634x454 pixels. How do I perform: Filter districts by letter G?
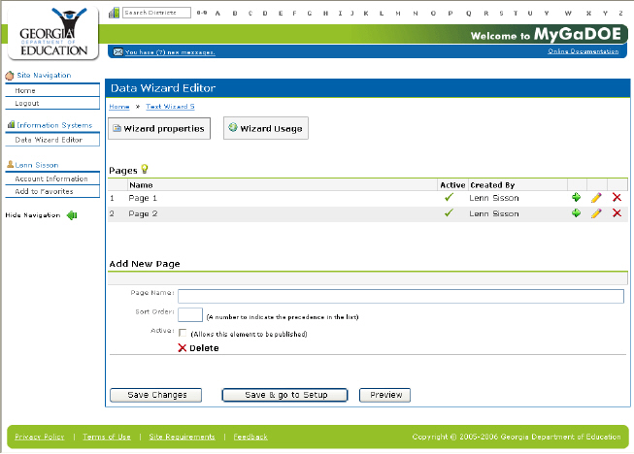pos(310,13)
